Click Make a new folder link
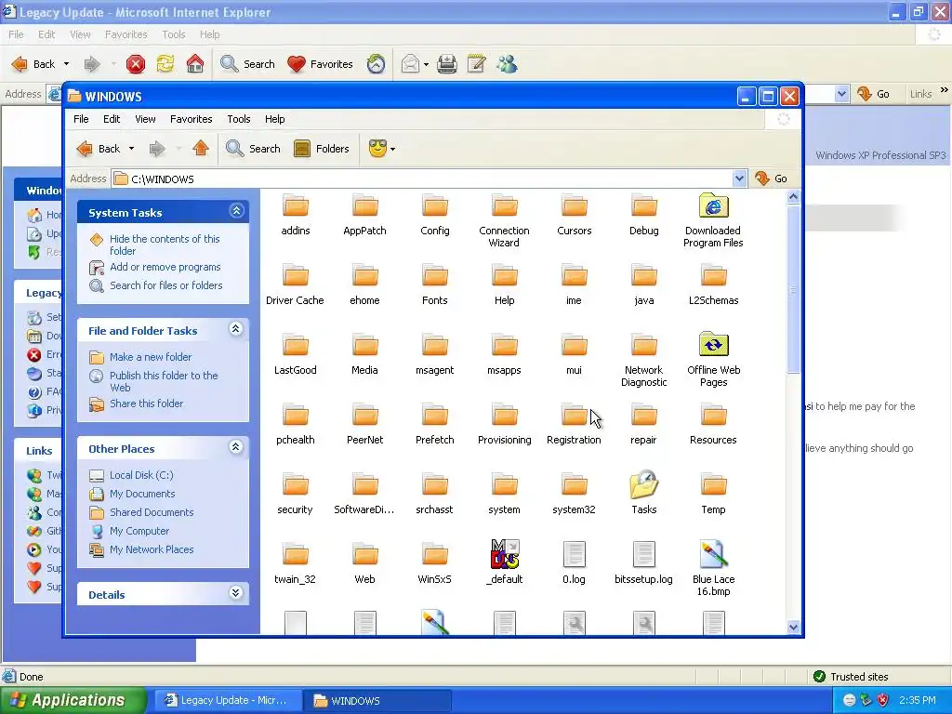Screen dimensions: 952x714 click(x=151, y=357)
